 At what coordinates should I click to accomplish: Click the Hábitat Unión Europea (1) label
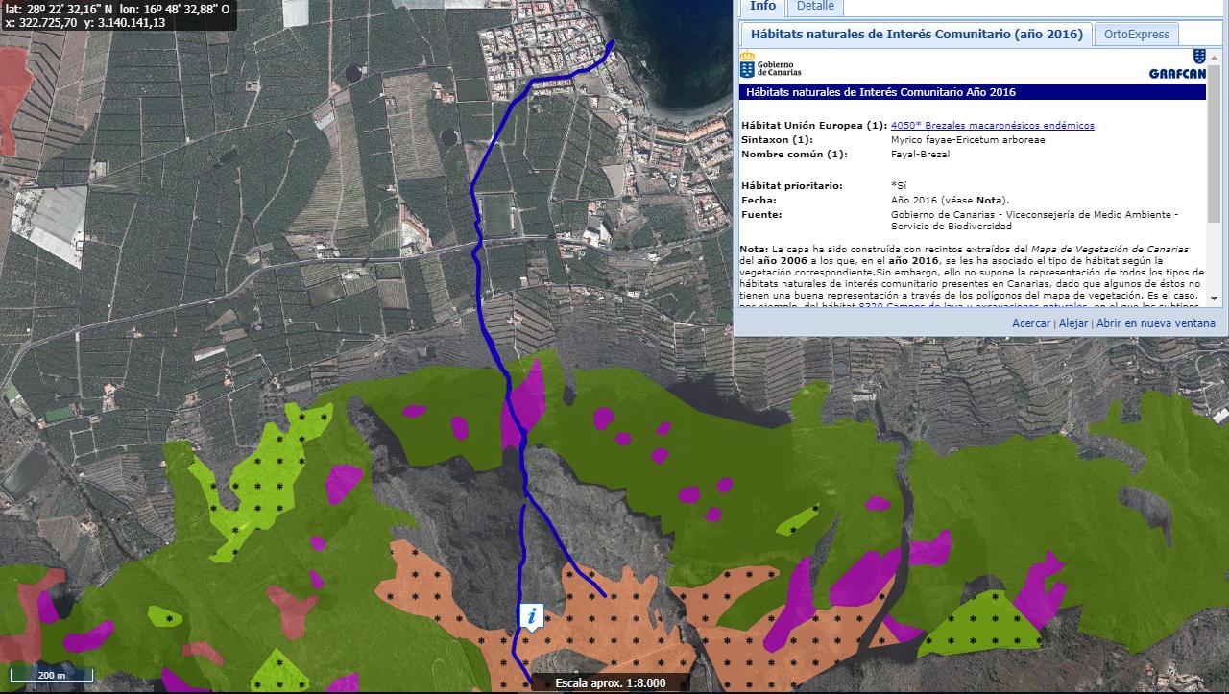point(814,125)
